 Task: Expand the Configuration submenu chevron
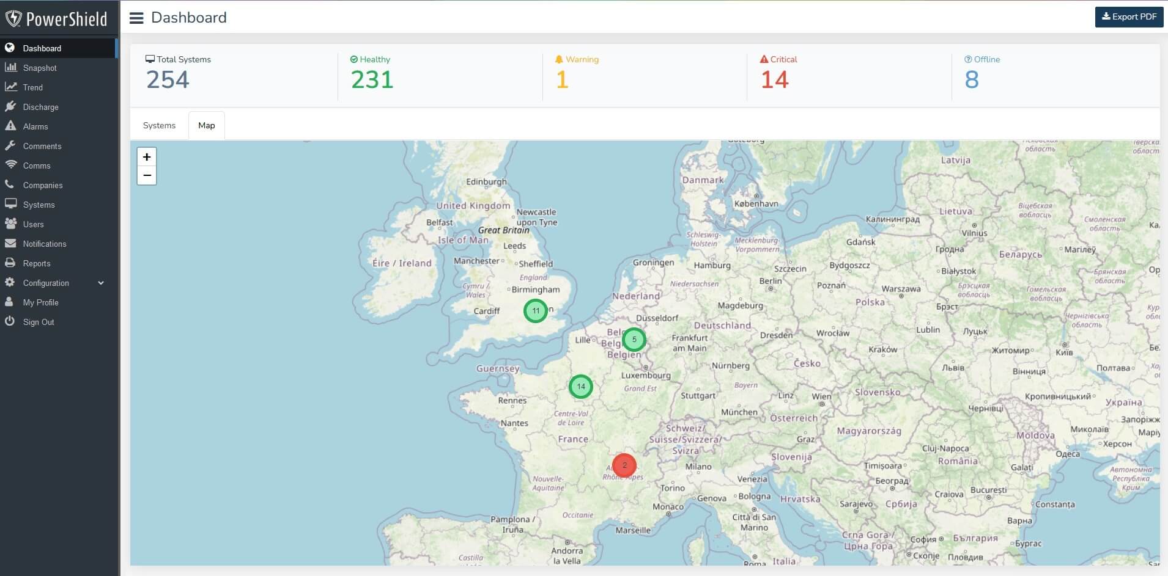coord(101,283)
